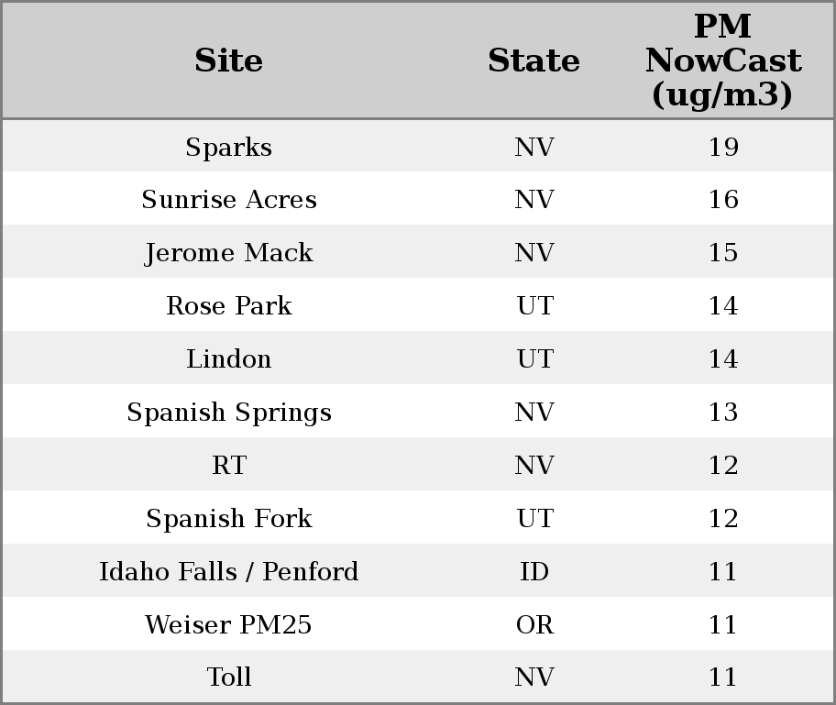The image size is (836, 705).
Task: Click the value 16 for Sunrise Acres
Action: [x=723, y=200]
